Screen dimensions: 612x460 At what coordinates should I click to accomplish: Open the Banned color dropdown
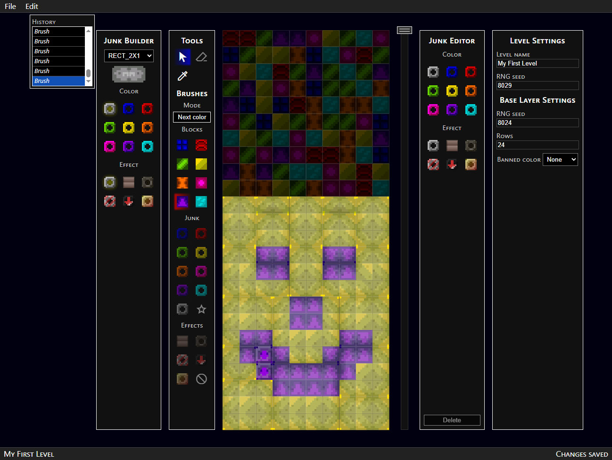560,159
